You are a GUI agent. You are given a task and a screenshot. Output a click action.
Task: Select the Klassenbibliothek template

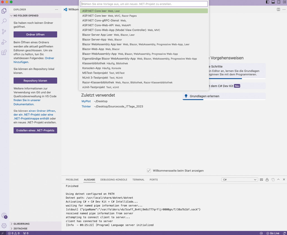pos(144,63)
